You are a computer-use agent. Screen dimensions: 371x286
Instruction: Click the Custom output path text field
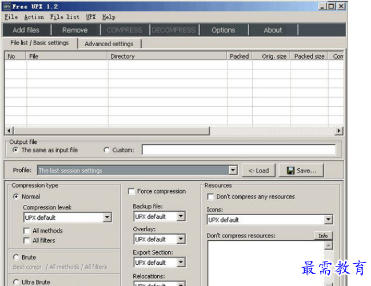tap(238, 150)
